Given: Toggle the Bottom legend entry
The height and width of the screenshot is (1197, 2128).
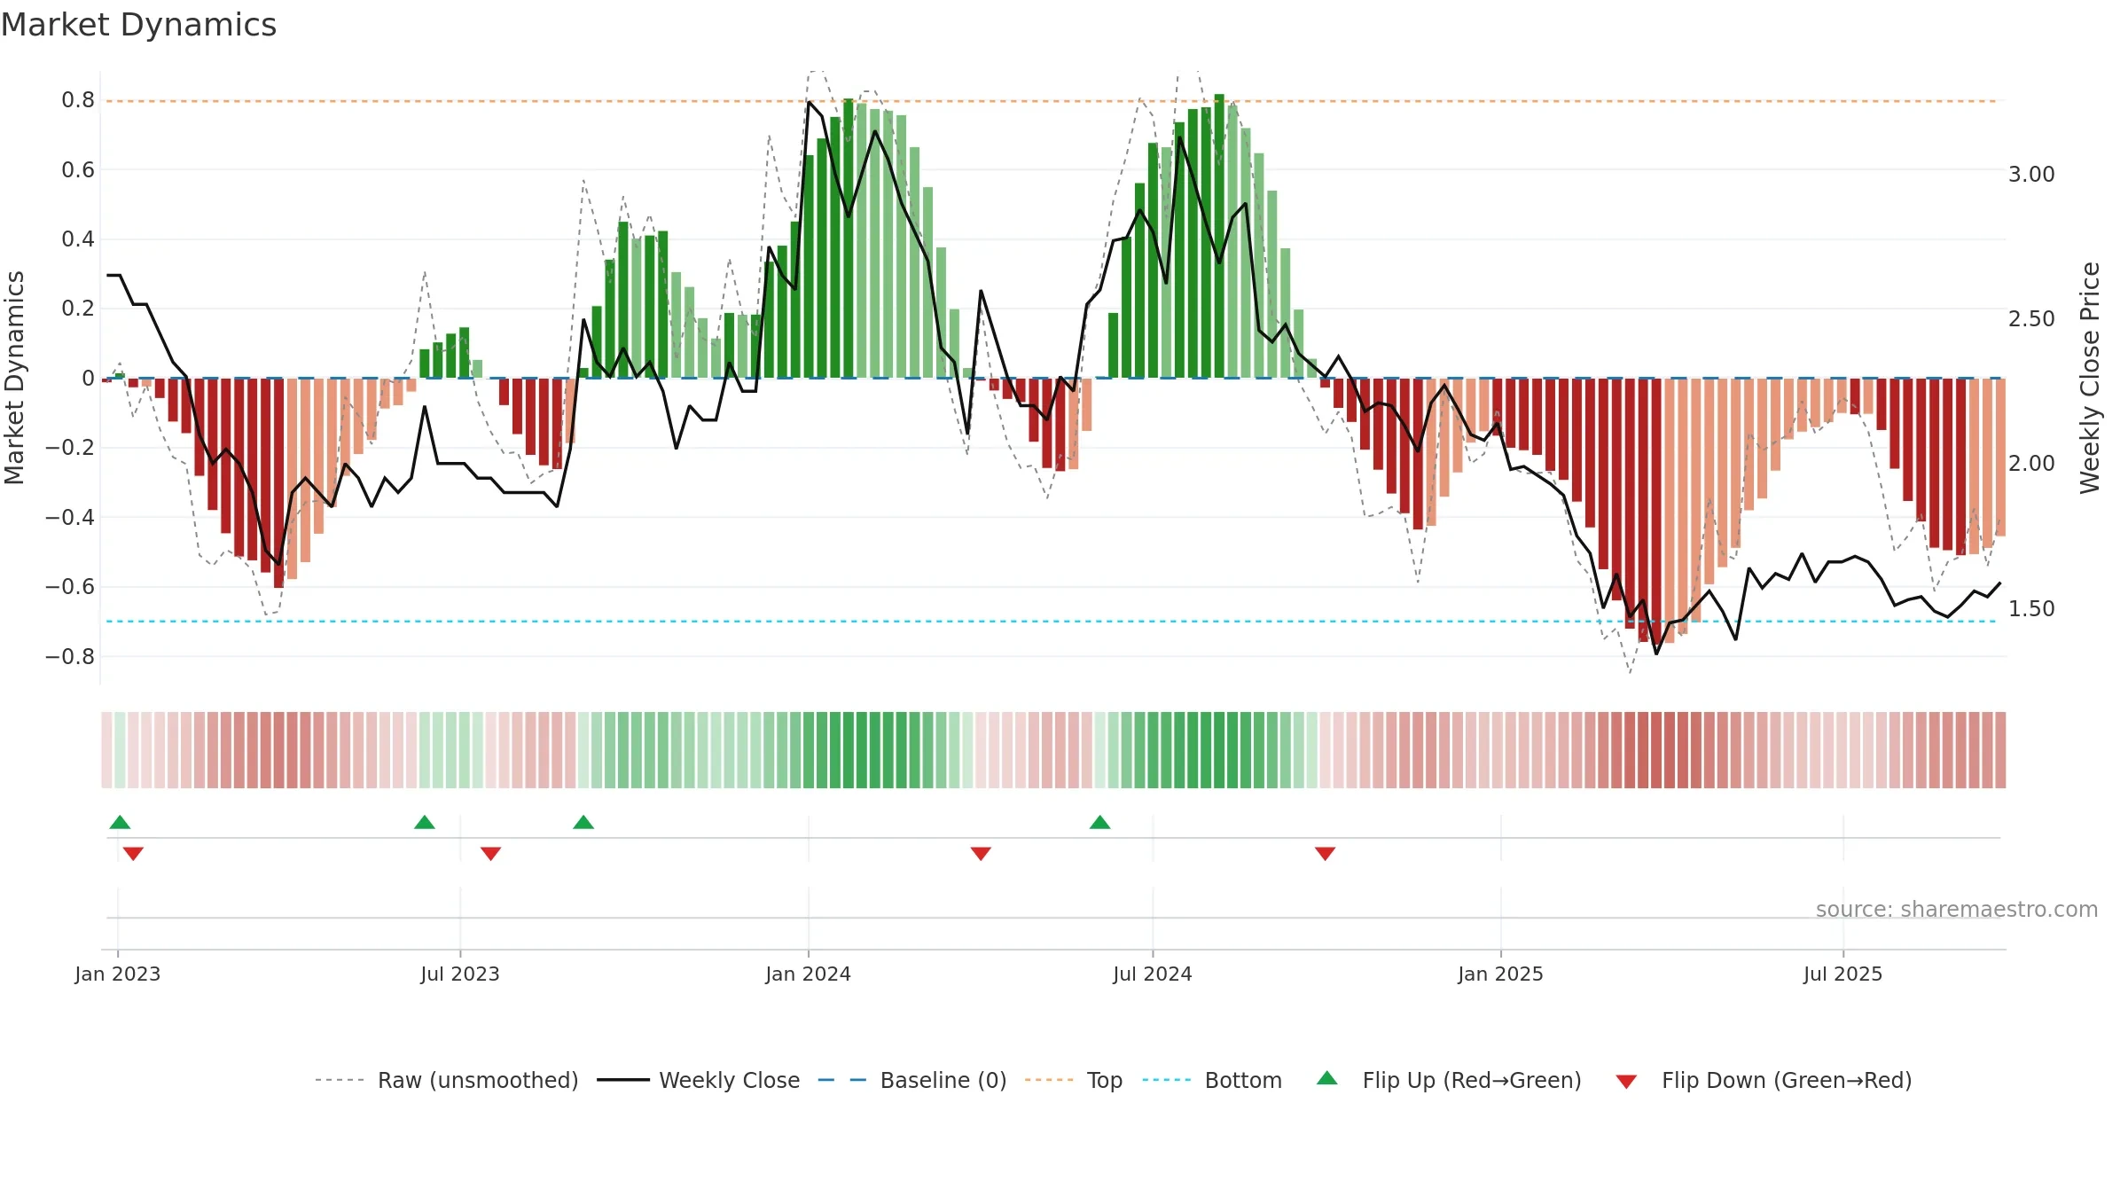Looking at the screenshot, I should 1213,1080.
